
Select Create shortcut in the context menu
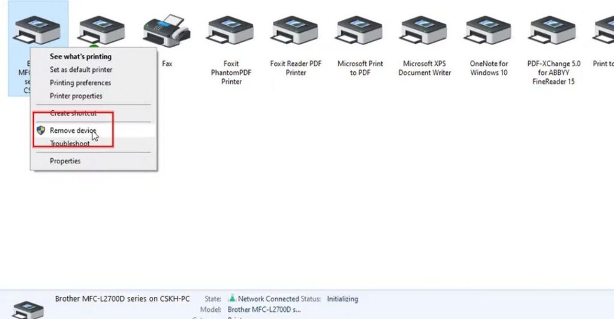point(73,114)
